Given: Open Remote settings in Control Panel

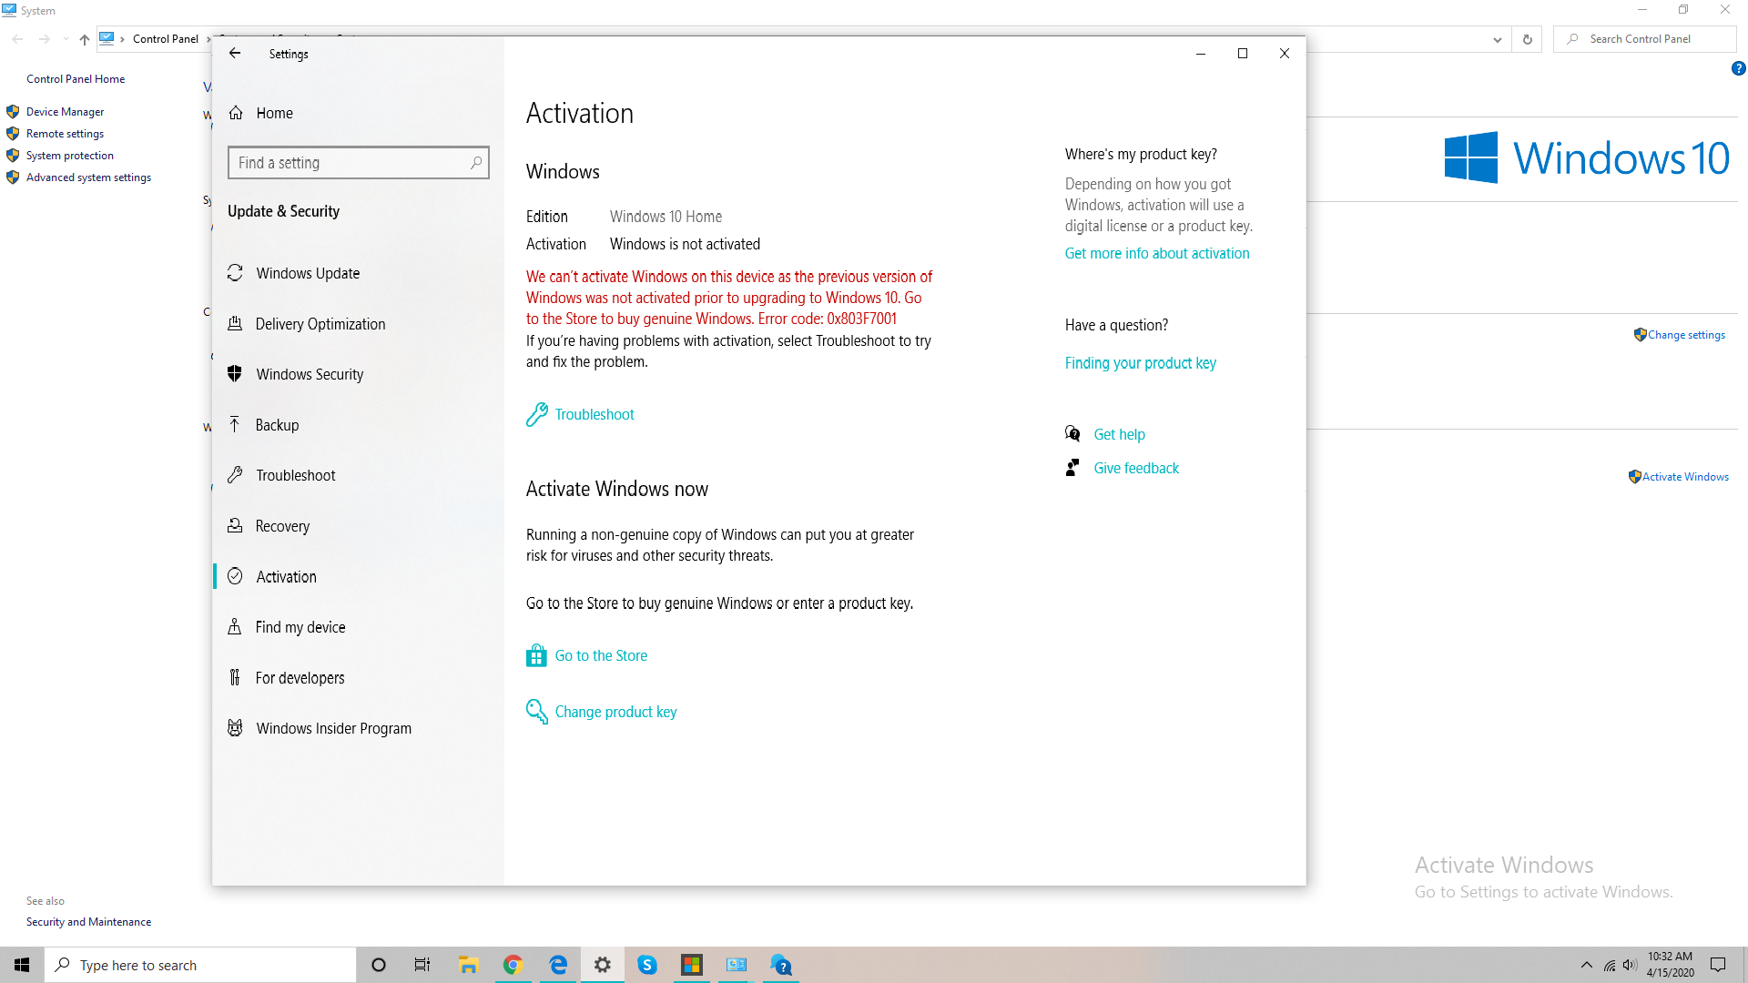Looking at the screenshot, I should (x=65, y=133).
